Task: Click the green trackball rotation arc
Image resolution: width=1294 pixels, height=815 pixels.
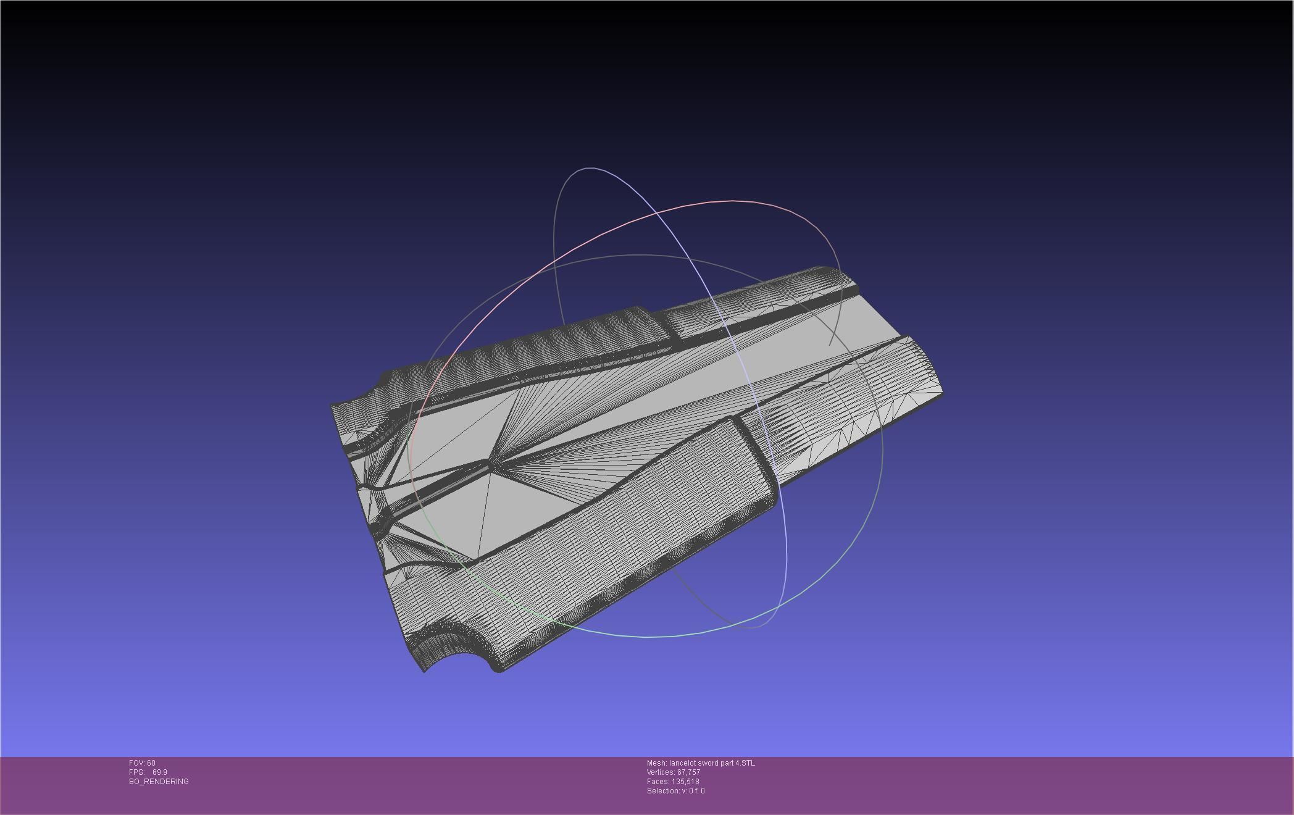Action: click(x=648, y=636)
